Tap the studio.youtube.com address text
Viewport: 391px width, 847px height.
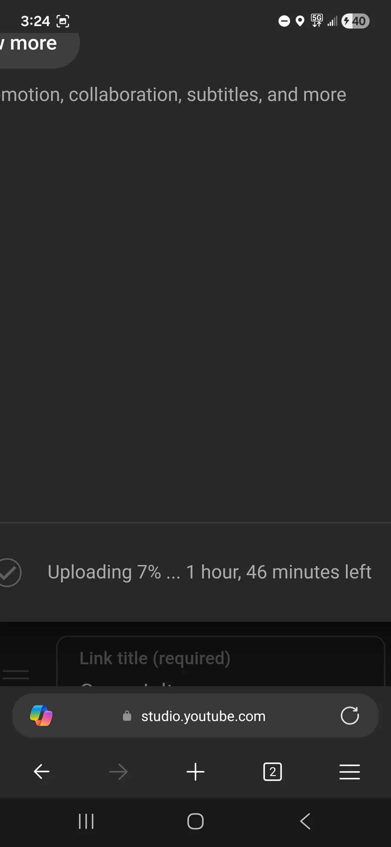(203, 716)
